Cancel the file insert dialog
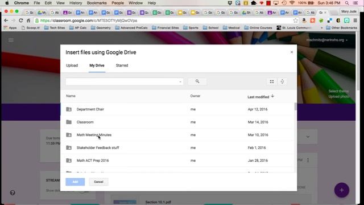 click(98, 182)
